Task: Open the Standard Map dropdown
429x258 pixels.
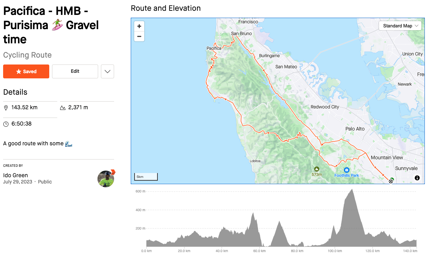Action: click(x=400, y=26)
